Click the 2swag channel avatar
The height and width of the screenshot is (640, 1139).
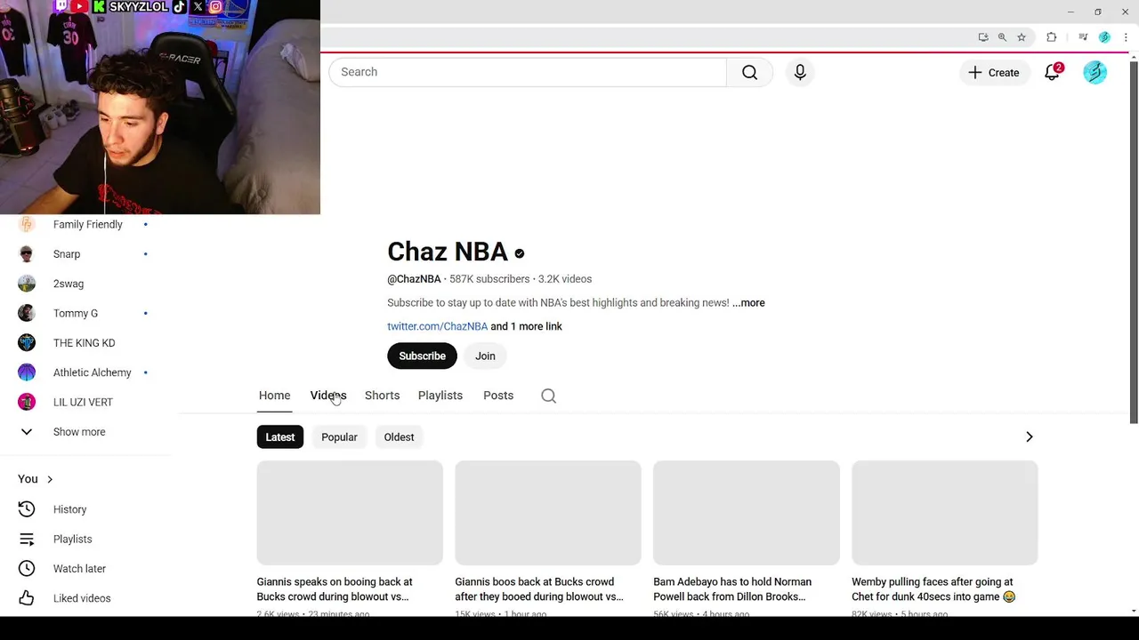pos(27,284)
